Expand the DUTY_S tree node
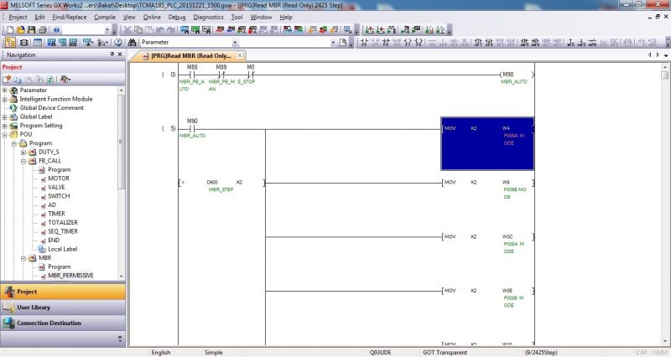Viewport: 671px width, 357px height. [x=23, y=152]
